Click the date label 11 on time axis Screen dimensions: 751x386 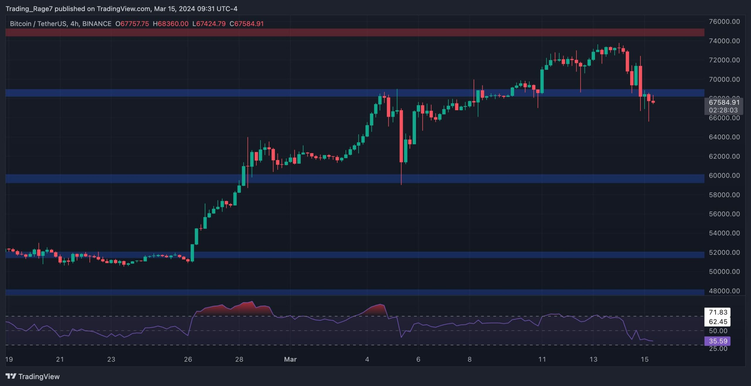coord(542,359)
